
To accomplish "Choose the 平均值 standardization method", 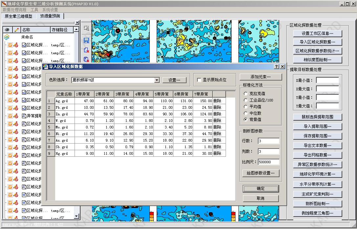I will point(246,107).
